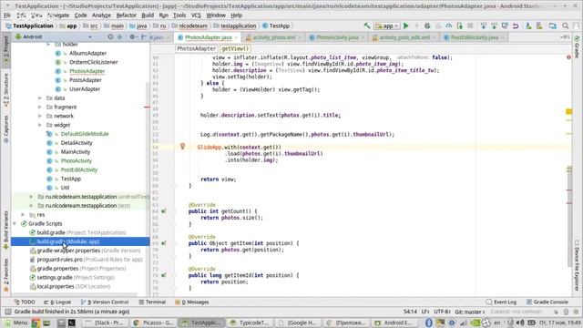Image resolution: width=583 pixels, height=328 pixels.
Task: Expand the network package folder
Action: coord(40,116)
